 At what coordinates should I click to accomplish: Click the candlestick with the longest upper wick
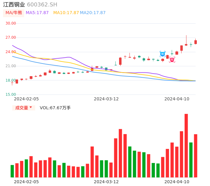pyautogui.click(x=186, y=41)
